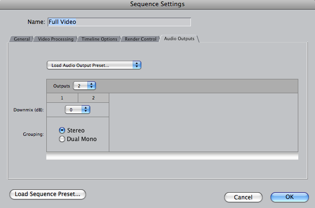Click the Outputs popup arrow icon
Image resolution: width=315 pixels, height=208 pixels.
[92, 86]
